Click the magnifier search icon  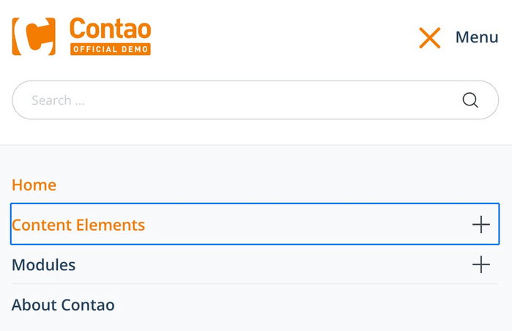point(470,100)
